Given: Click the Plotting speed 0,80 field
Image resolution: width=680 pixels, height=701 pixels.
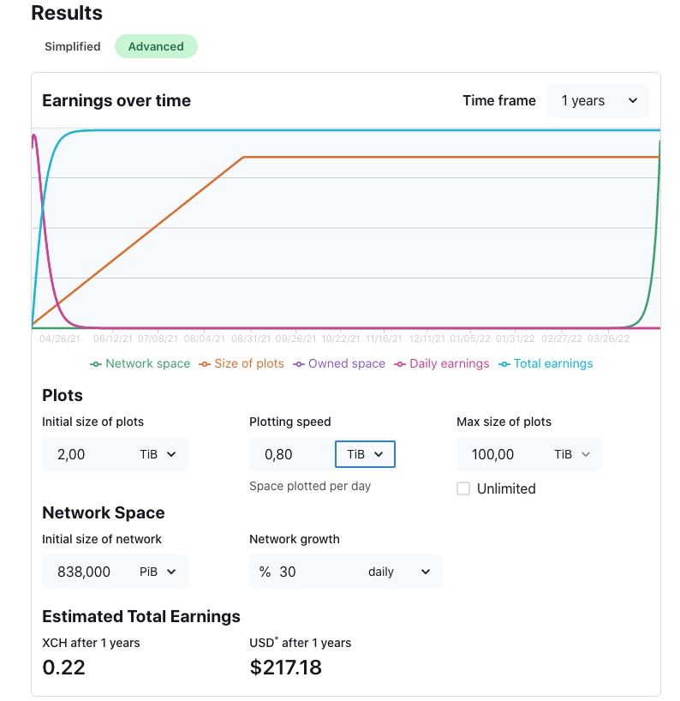Looking at the screenshot, I should 292,454.
